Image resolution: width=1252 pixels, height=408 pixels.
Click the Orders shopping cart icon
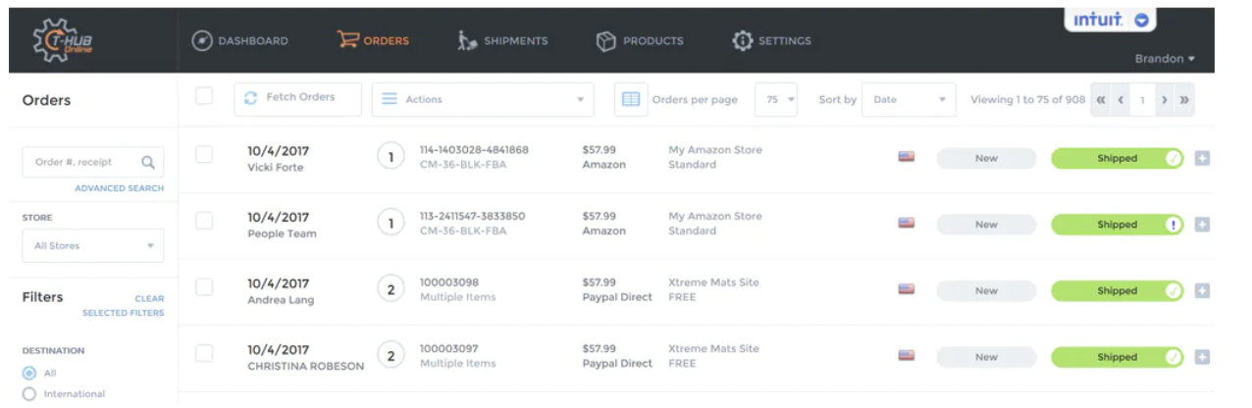pyautogui.click(x=347, y=40)
